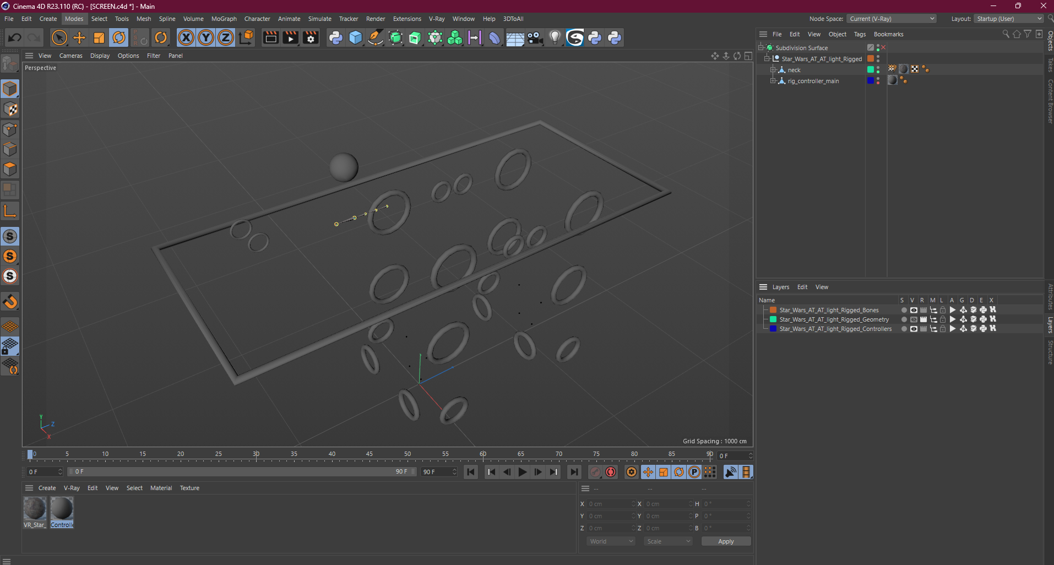Toggle Controllers layer view eye icon
The height and width of the screenshot is (565, 1054).
pos(914,329)
